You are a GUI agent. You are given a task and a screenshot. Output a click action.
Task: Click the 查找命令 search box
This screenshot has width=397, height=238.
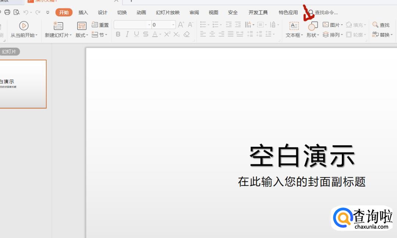(326, 12)
